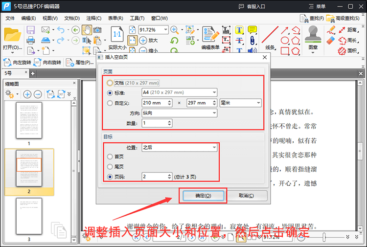Send document by email icon
367x247 pixels.
point(46,30)
